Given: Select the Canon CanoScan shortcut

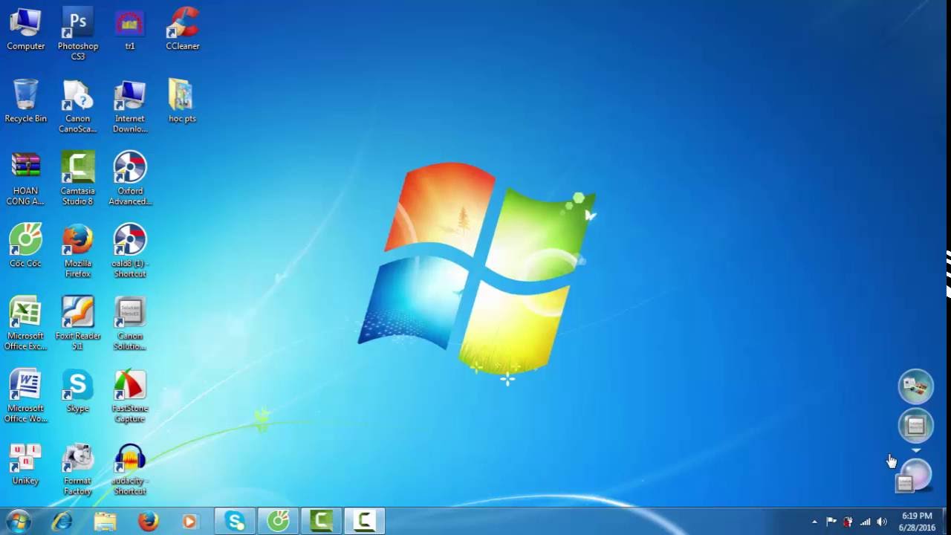Looking at the screenshot, I should coord(78,106).
